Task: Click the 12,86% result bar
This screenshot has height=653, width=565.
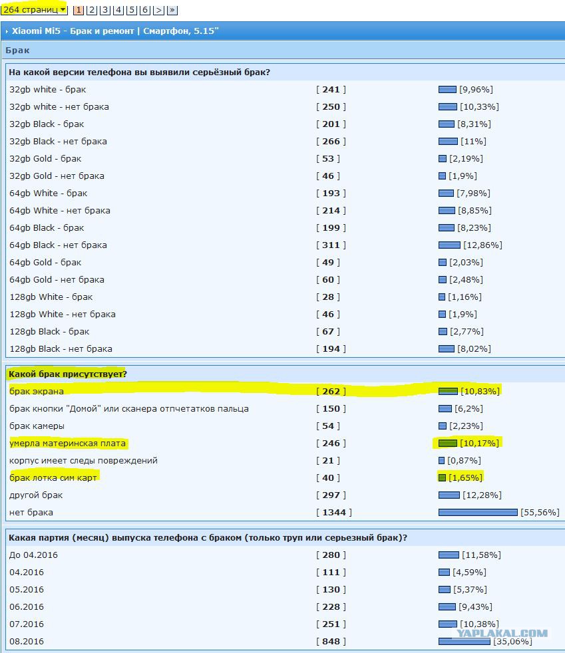Action: click(449, 245)
